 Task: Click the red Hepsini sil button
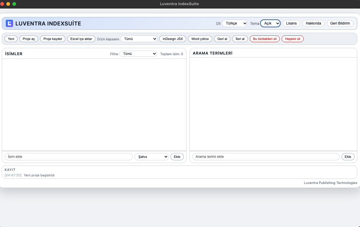[292, 39]
